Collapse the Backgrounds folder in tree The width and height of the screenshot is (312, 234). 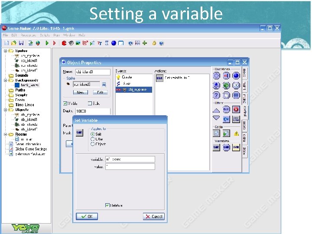(x=6, y=80)
